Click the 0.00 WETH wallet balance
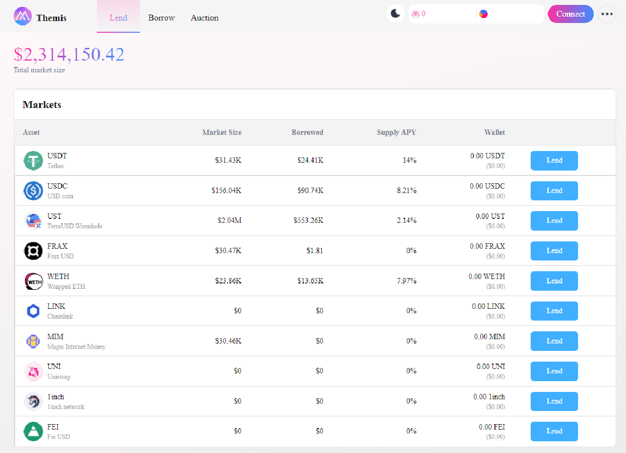The height and width of the screenshot is (453, 626). [x=487, y=277]
